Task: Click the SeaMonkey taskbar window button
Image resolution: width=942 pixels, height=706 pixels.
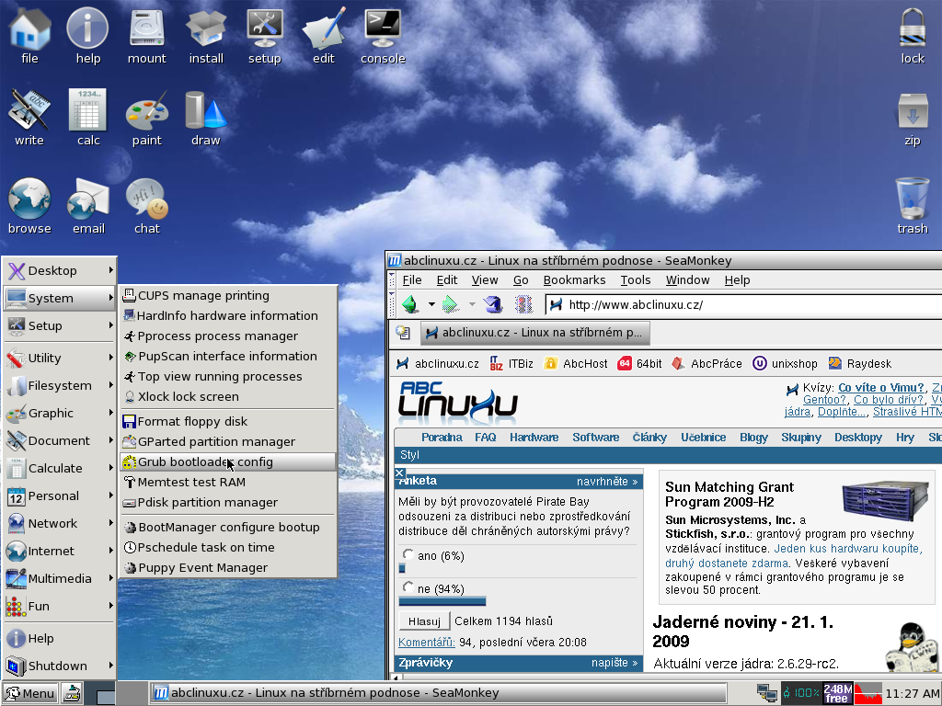Action: 438,693
